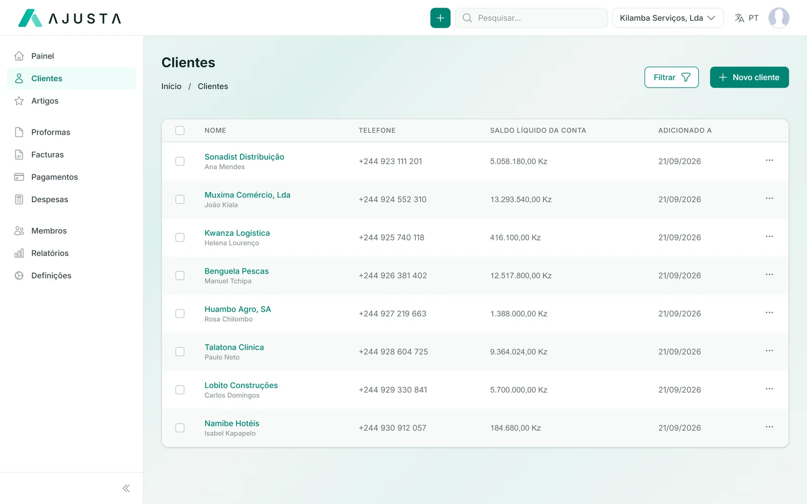Click the Novo cliente button
The height and width of the screenshot is (504, 807).
coord(749,77)
